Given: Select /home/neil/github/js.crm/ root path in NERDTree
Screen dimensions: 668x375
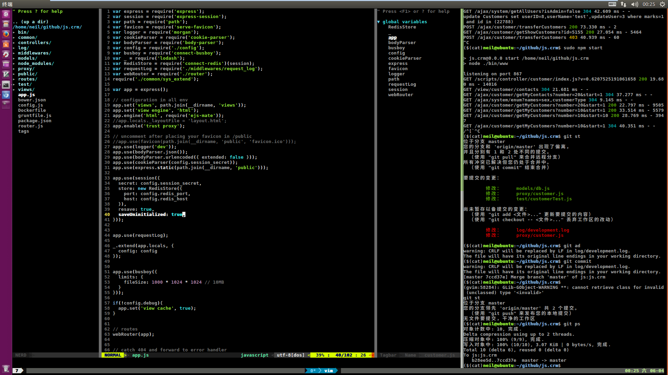Looking at the screenshot, I should pos(47,27).
